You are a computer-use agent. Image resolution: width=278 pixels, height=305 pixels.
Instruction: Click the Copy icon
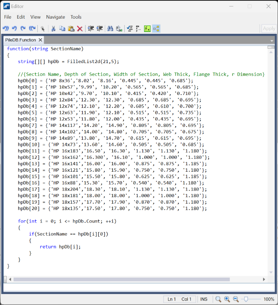tap(62, 29)
